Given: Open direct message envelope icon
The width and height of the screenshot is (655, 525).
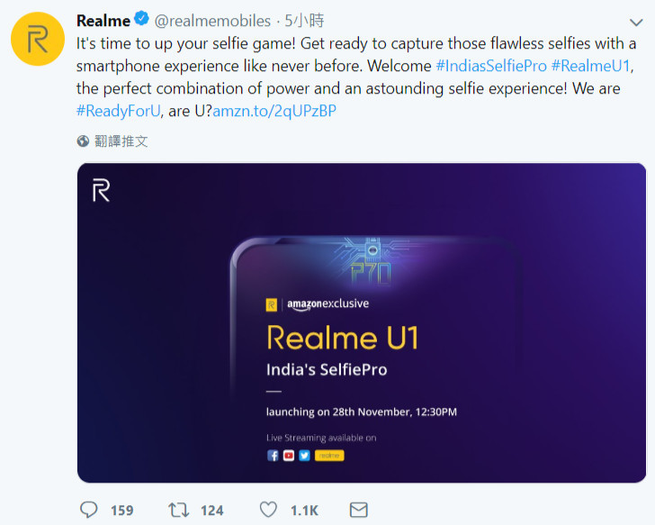Looking at the screenshot, I should (358, 510).
